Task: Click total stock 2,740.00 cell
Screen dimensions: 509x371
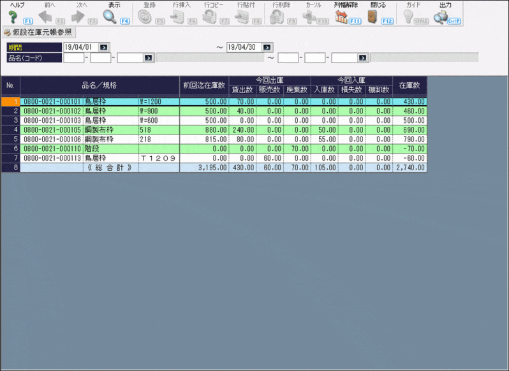Action: pos(409,168)
